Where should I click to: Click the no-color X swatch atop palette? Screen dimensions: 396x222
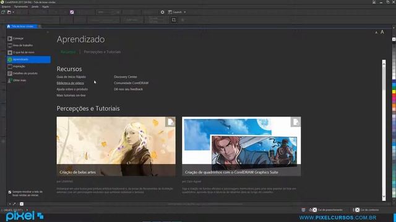pyautogui.click(x=394, y=39)
